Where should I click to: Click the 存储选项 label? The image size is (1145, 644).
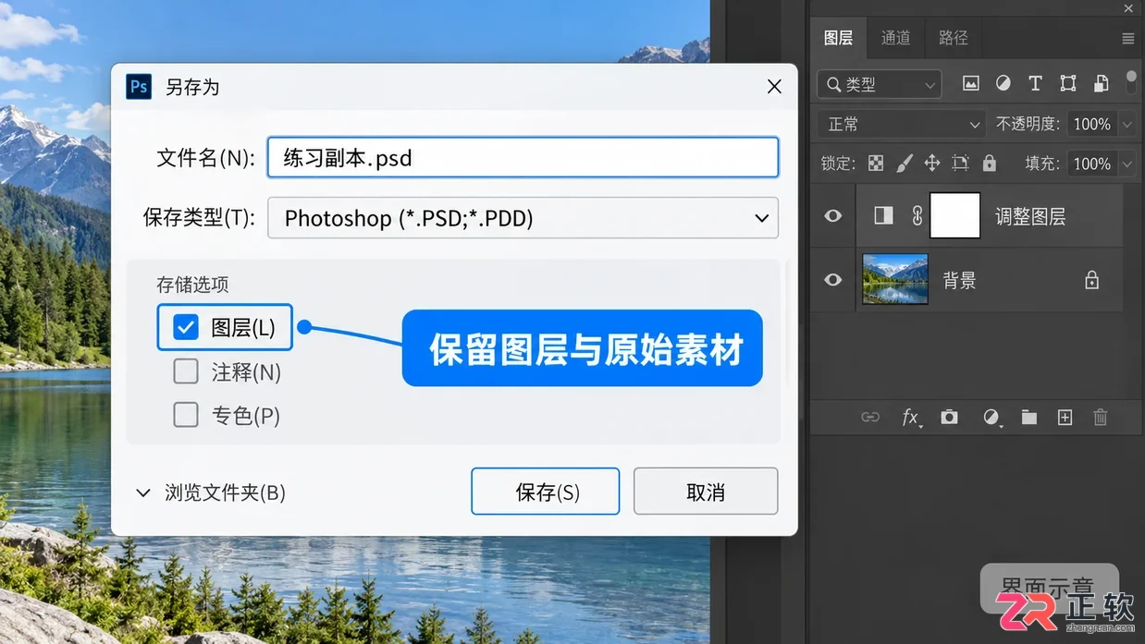[x=192, y=285]
